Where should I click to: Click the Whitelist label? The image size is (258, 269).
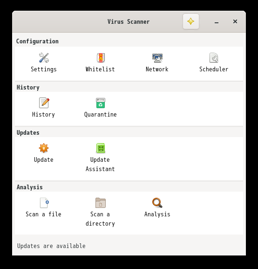(x=100, y=69)
